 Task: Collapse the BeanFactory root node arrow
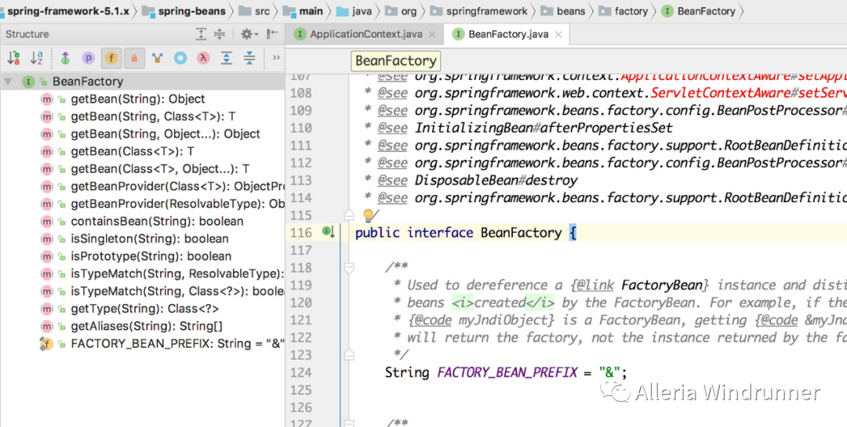pyautogui.click(x=8, y=81)
